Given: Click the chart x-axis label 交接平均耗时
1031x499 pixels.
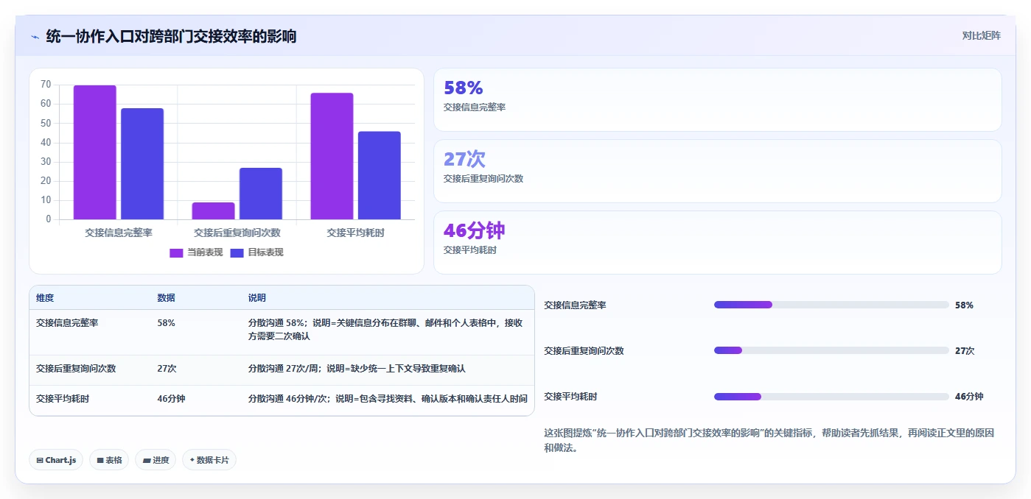Looking at the screenshot, I should tap(355, 233).
